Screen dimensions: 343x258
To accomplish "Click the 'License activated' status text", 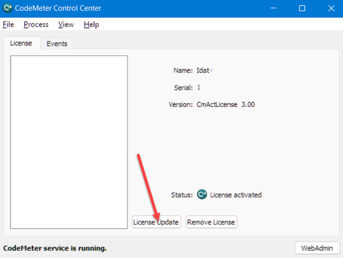I will click(236, 195).
